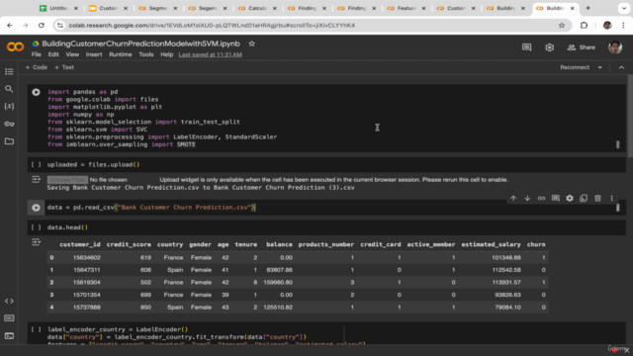Open the Runtime menu
Image resolution: width=633 pixels, height=356 pixels.
121,54
